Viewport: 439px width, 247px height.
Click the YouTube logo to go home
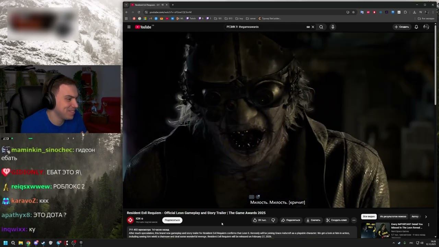click(x=143, y=27)
